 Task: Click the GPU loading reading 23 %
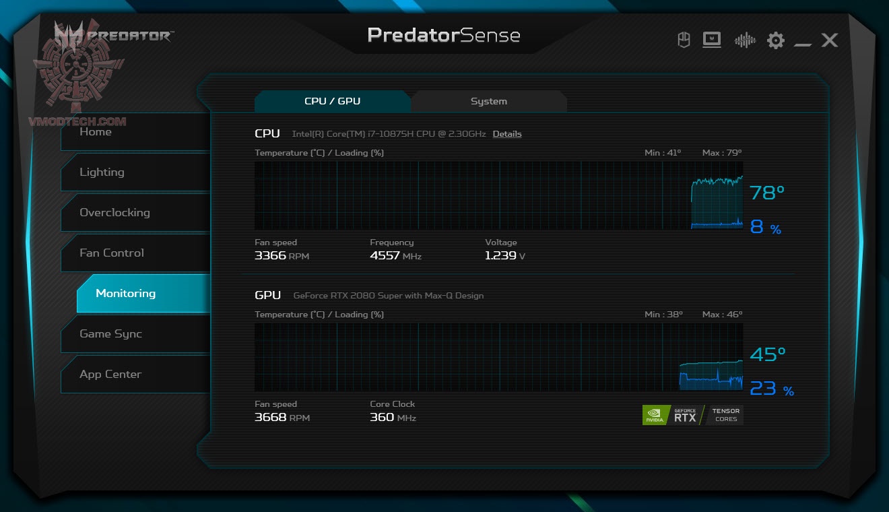[x=772, y=389]
